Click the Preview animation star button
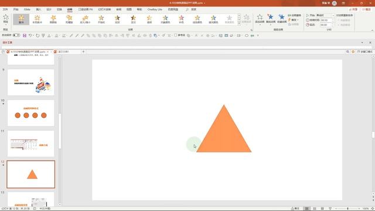375x211 pixels. pos(6,19)
